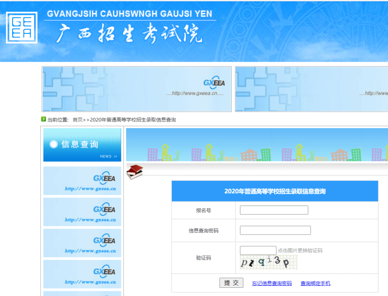388x296 pixels.
Task: Click the stacked books icon
Action: (x=135, y=172)
